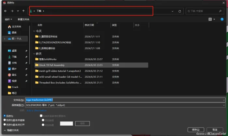228x136 pixels.
Task: Open the blue help icon
Action: point(222,19)
